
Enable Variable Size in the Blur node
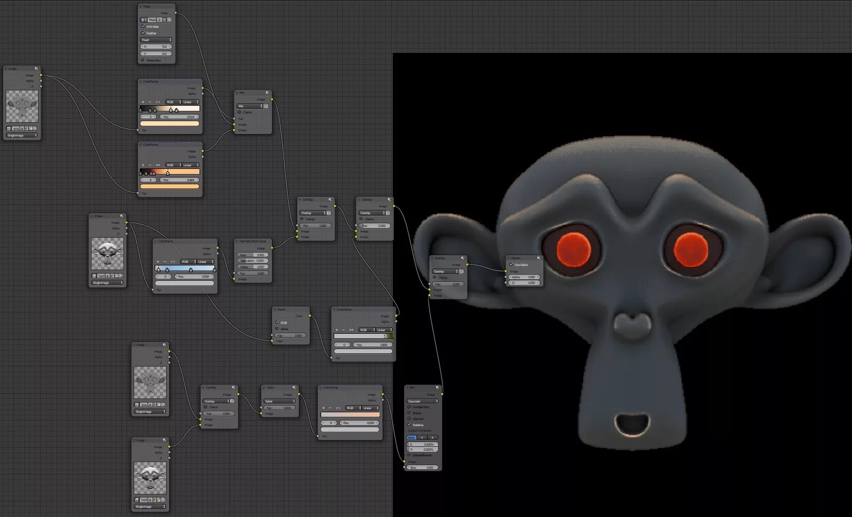(409, 407)
